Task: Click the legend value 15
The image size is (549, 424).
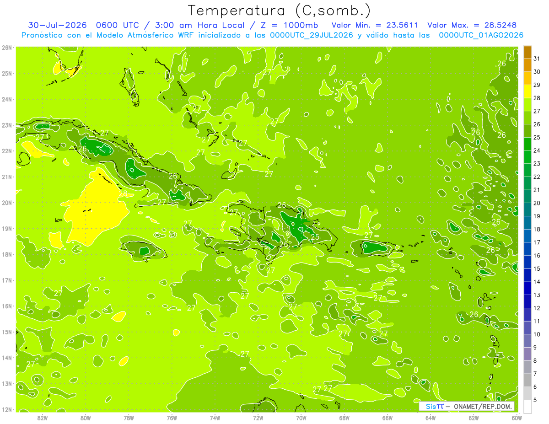Action: coord(537,268)
